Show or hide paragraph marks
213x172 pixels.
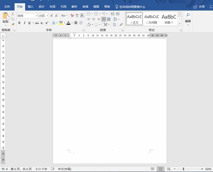[121, 25]
